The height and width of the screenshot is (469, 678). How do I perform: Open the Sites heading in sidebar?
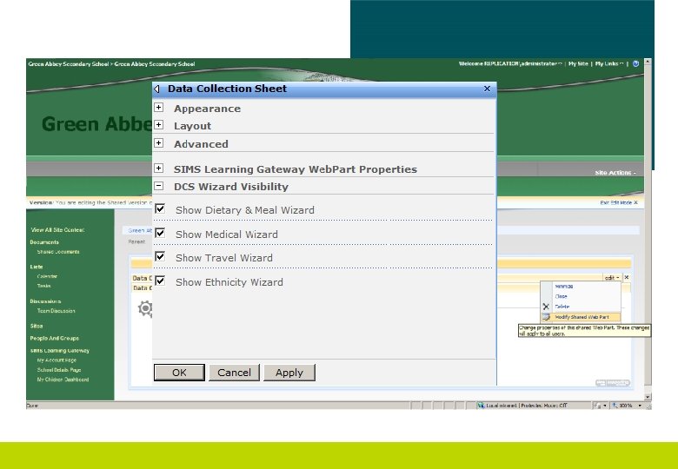(37, 326)
